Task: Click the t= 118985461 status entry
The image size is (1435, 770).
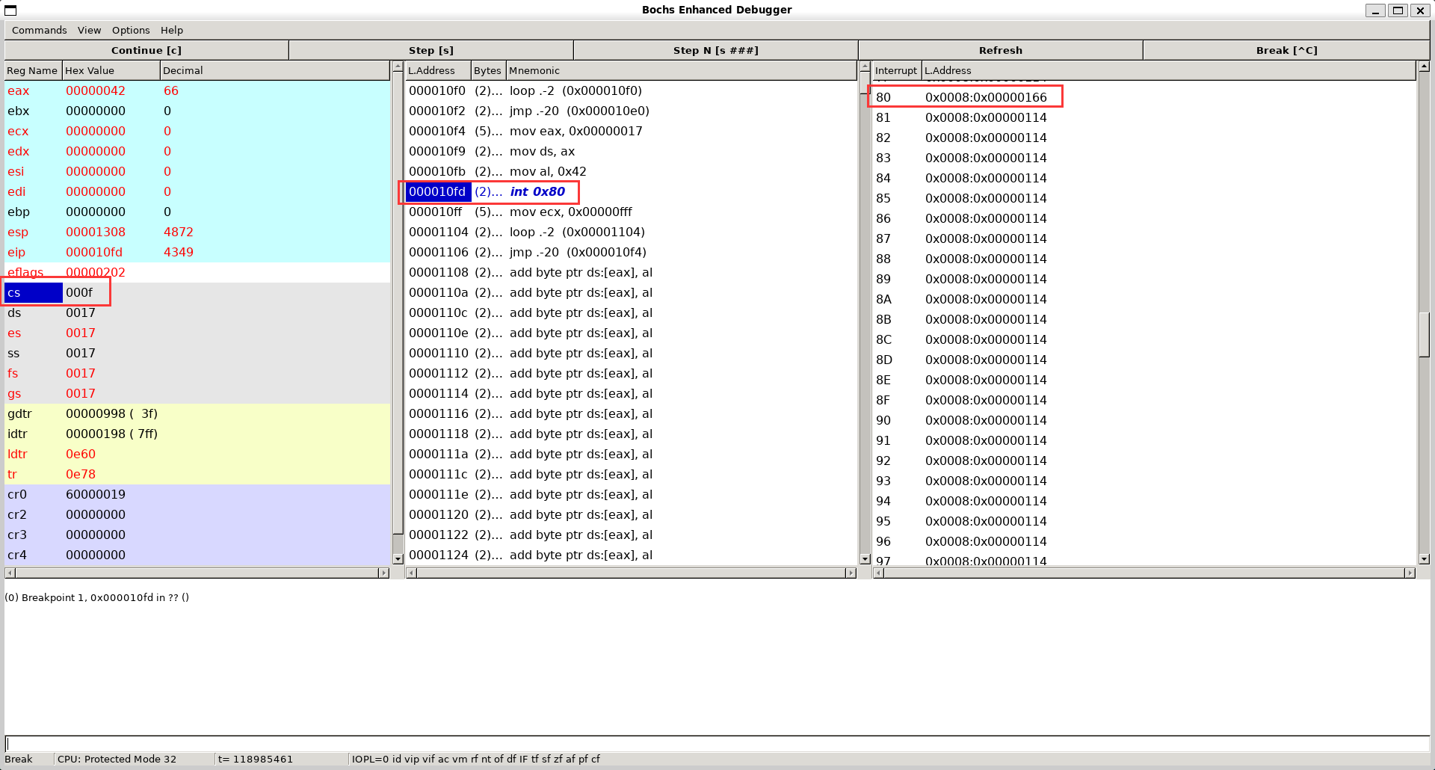Action: 256,759
